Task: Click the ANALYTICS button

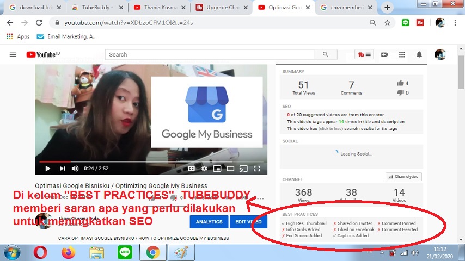Action: click(209, 222)
